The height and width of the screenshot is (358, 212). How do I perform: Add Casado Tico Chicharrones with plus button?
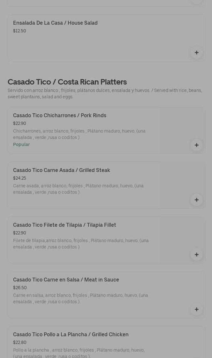[196, 145]
